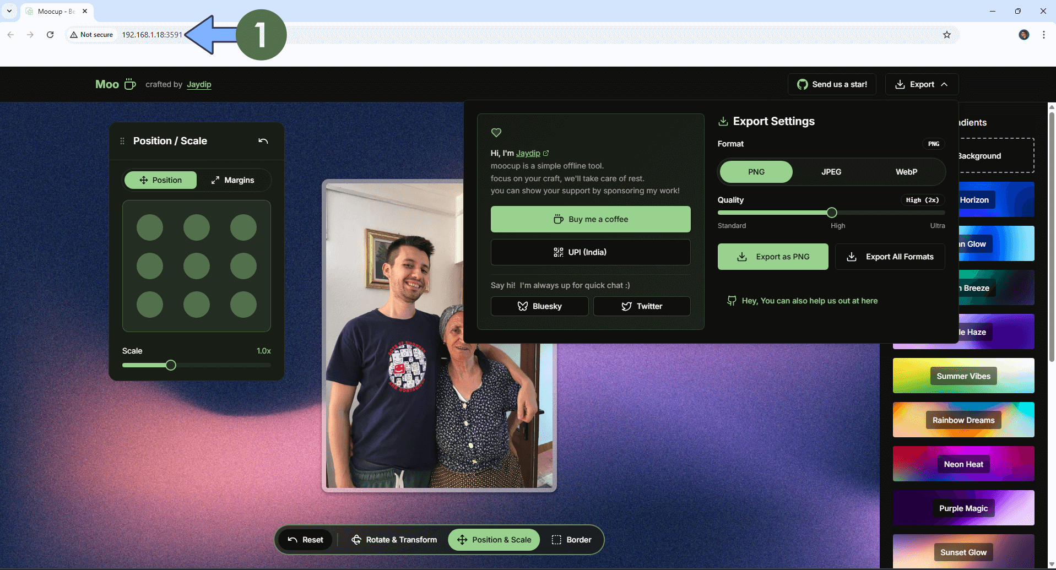
Task: Reload the page using the browser refresh icon
Action: pos(50,35)
